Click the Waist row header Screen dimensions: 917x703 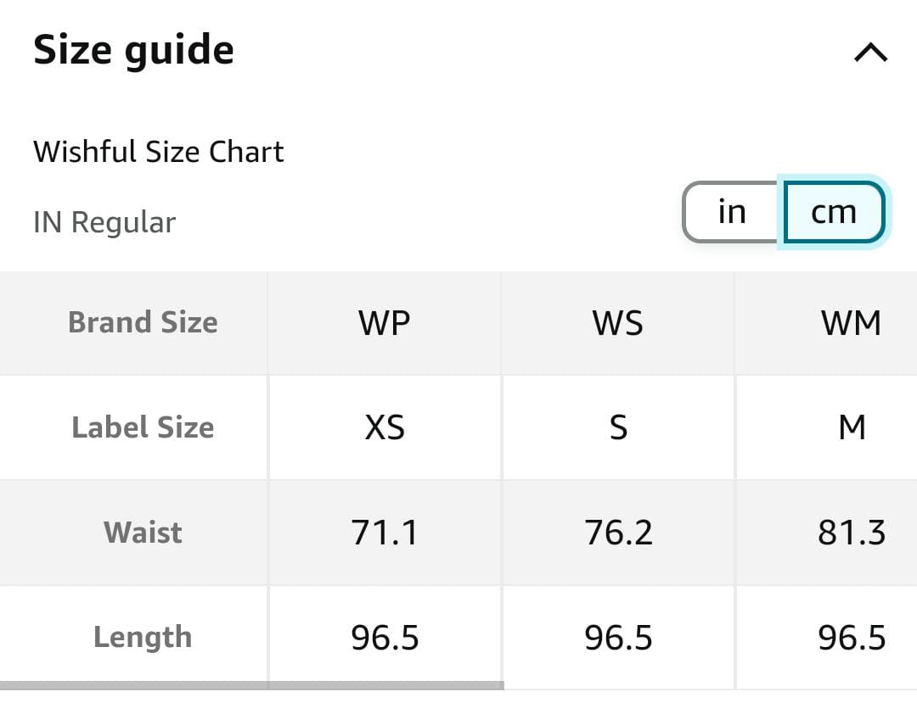point(143,533)
